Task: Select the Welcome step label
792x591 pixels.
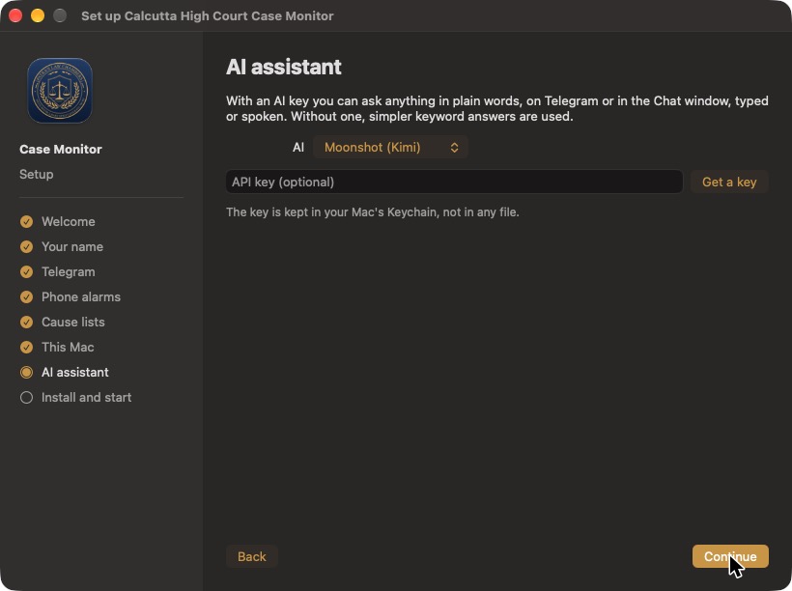Action: click(69, 222)
